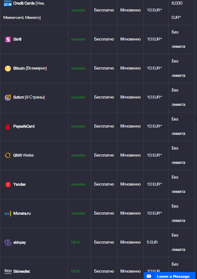Select the QIWI Wallet logo icon
The width and height of the screenshot is (197, 279).
(8, 156)
